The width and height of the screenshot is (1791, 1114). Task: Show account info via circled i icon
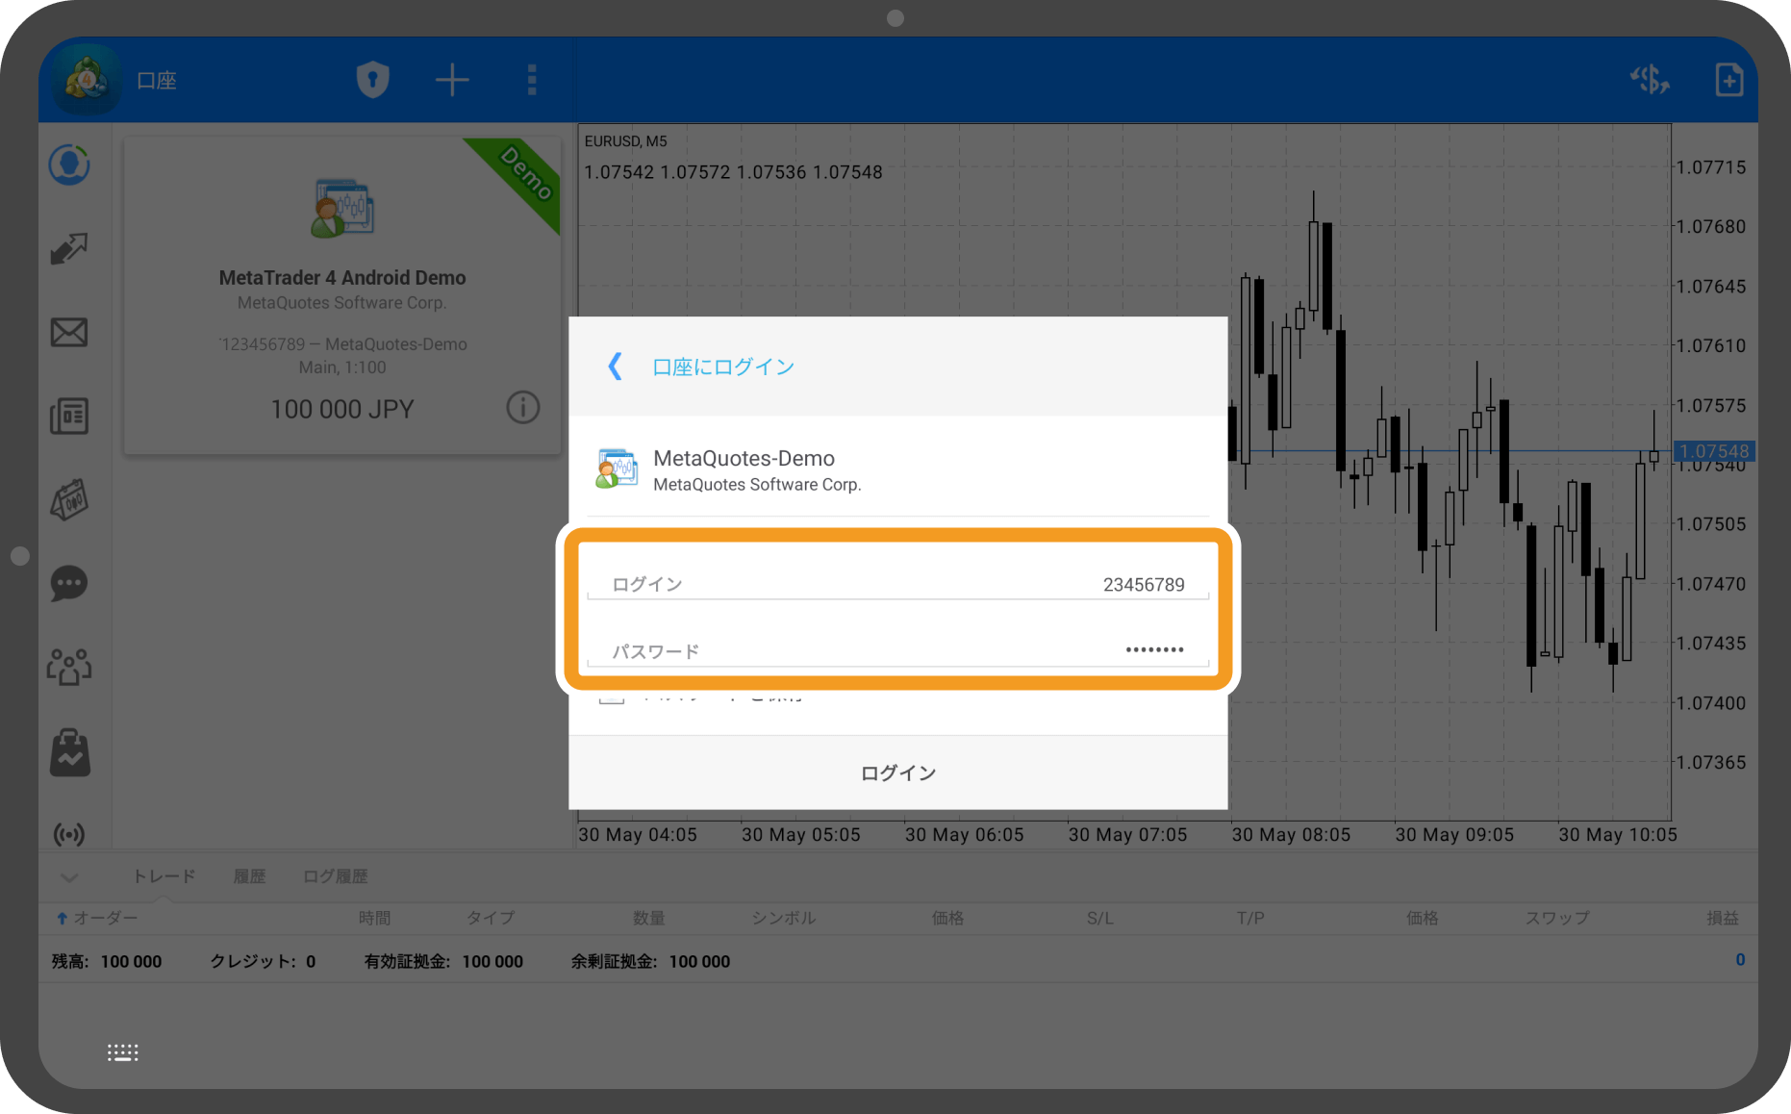(523, 408)
